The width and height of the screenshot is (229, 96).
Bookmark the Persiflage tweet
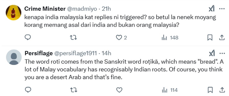point(210,90)
